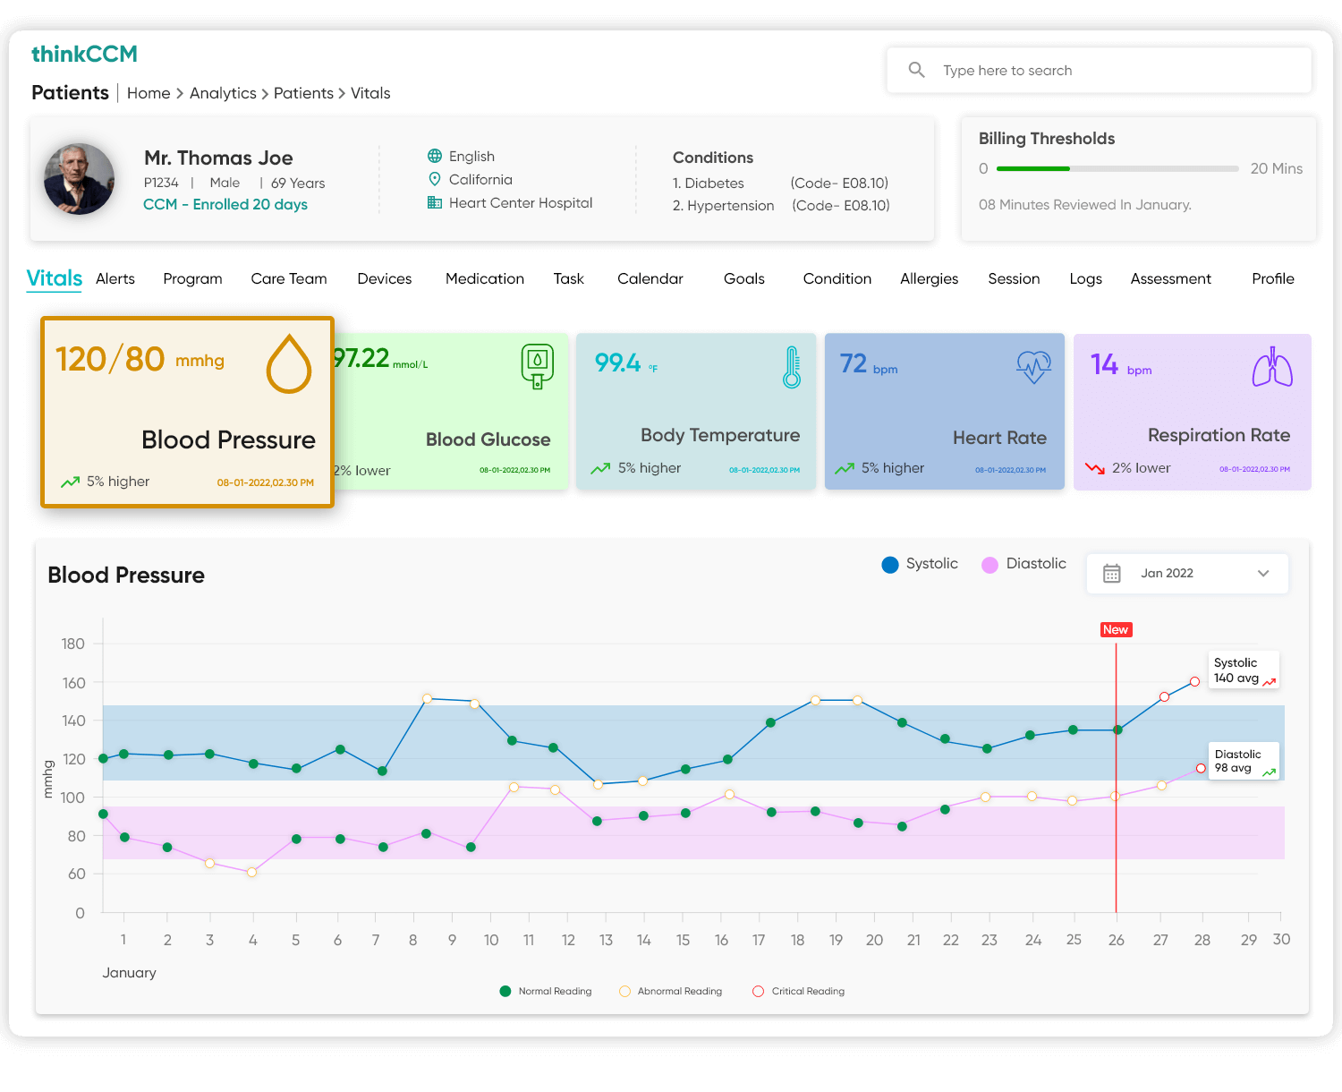Click the Home breadcrumb link
This screenshot has width=1342, height=1092.
[x=149, y=93]
